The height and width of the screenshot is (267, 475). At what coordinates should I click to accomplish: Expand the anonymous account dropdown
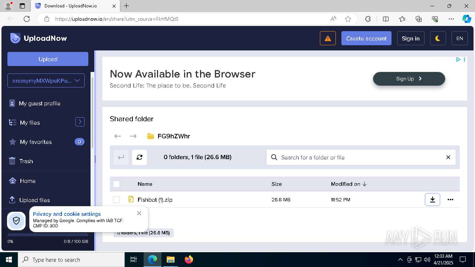[x=46, y=80]
